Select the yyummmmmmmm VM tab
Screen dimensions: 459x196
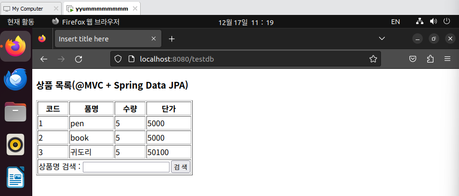(x=102, y=9)
